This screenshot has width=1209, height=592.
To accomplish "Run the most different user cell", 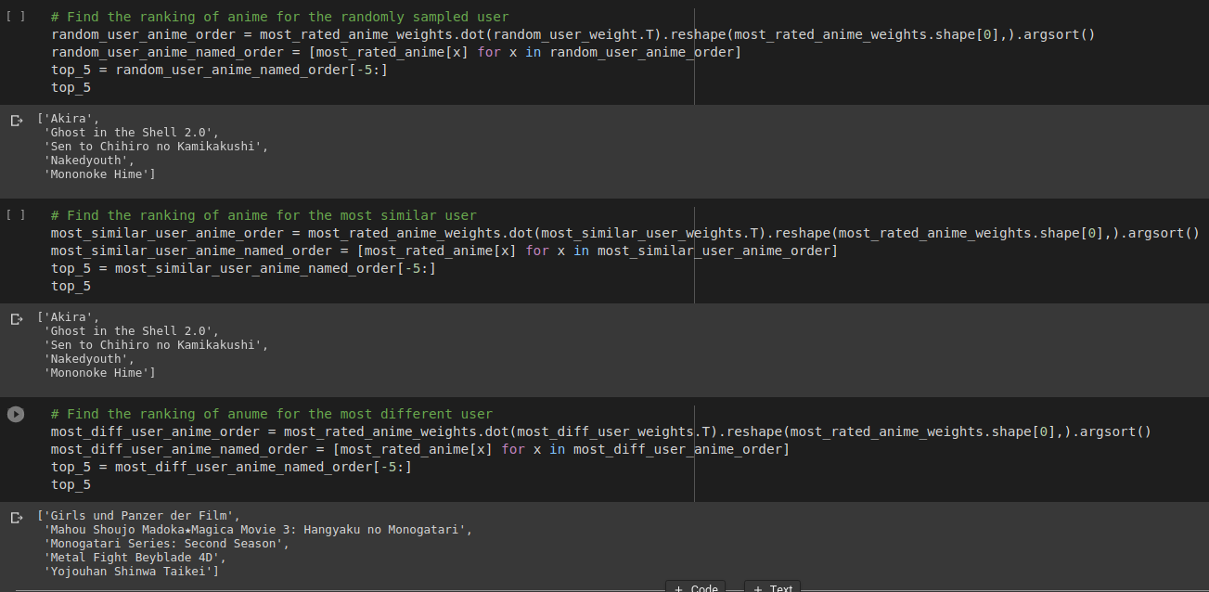I will click(16, 414).
